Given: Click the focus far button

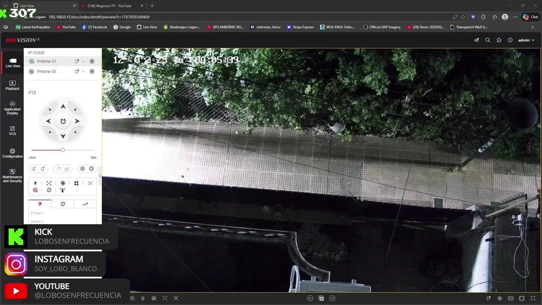Looking at the screenshot, I should click(67, 169).
